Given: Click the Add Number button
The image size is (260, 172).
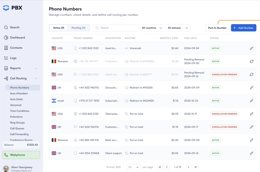Looking at the screenshot, I should 243,28.
